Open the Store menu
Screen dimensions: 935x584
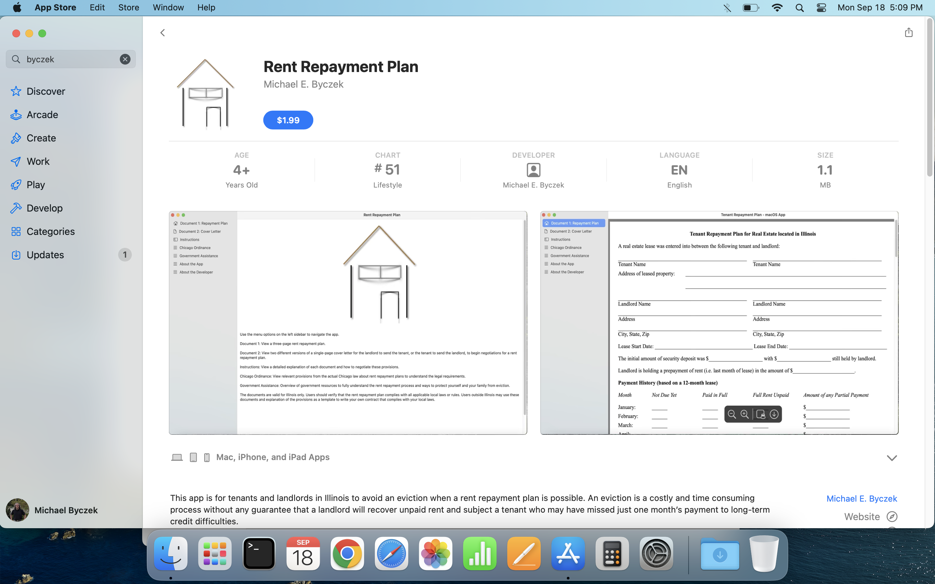point(129,7)
